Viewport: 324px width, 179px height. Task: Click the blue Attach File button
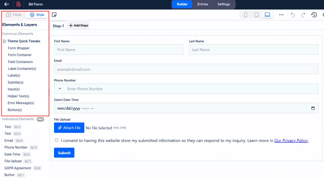click(69, 128)
